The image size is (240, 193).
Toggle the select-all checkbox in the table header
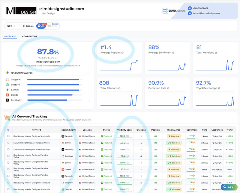tap(8, 130)
